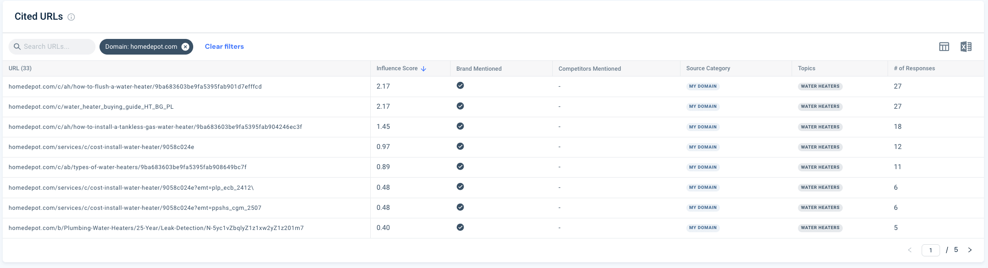
Task: Open the column settings table icon
Action: click(x=944, y=47)
